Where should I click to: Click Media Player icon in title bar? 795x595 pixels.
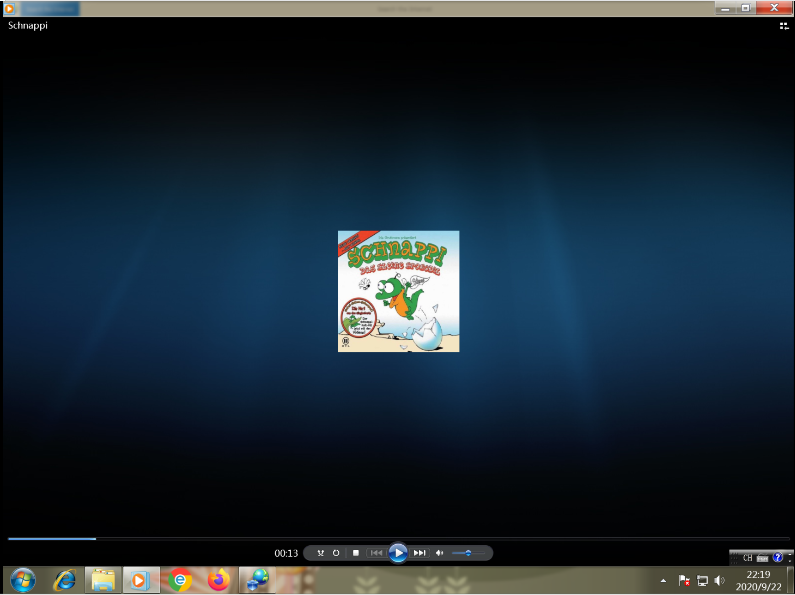9,8
